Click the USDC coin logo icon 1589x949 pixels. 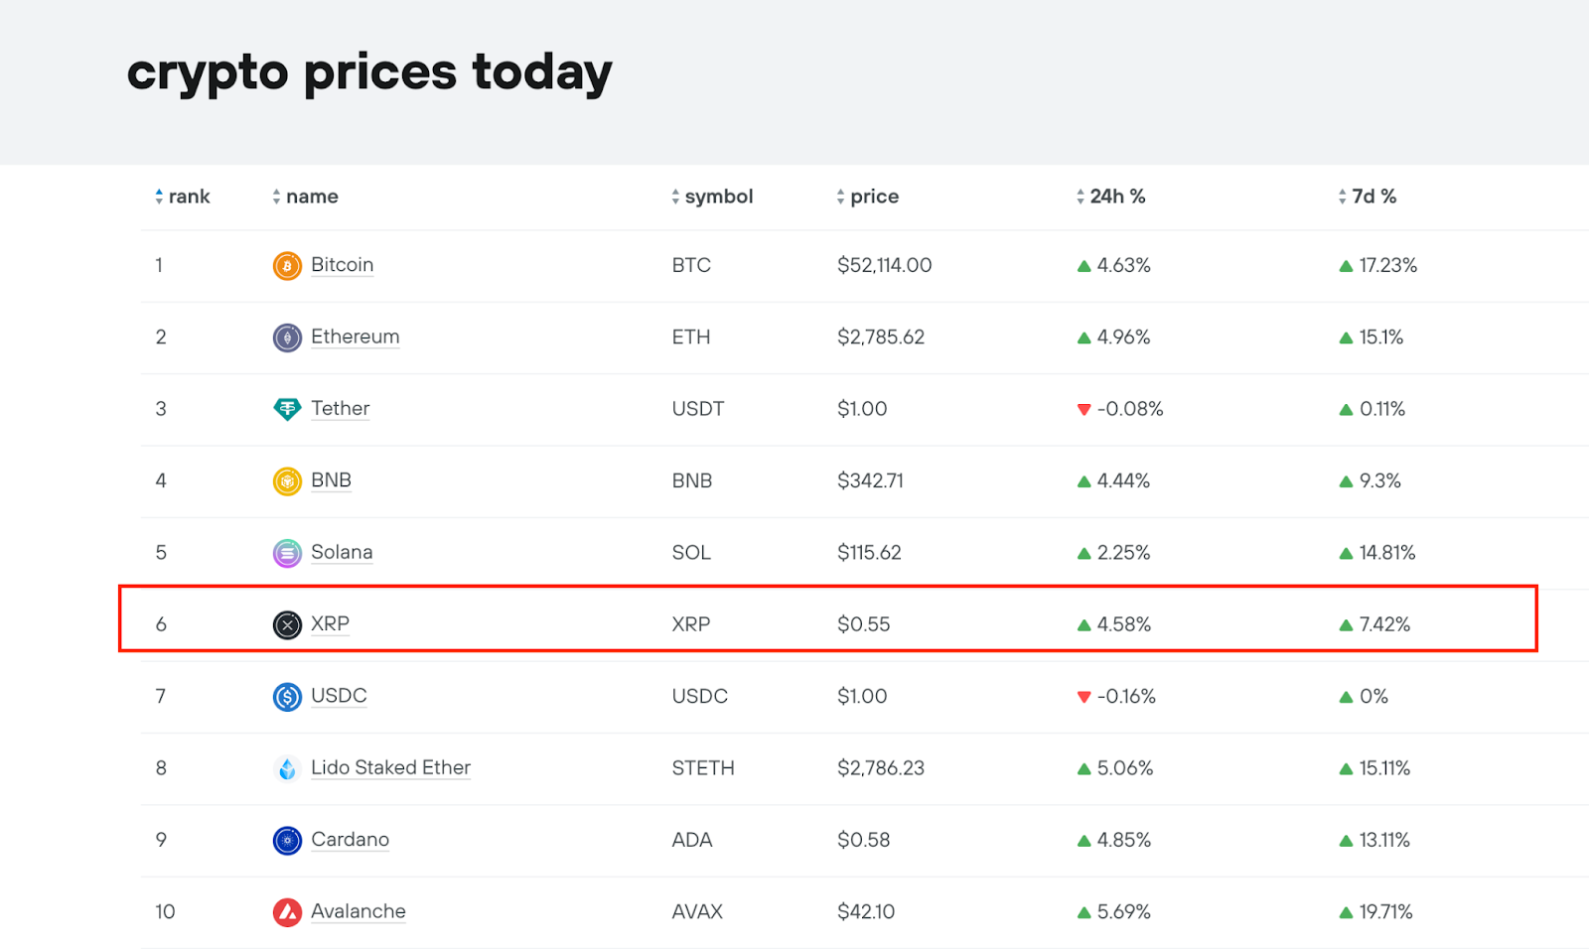point(287,697)
